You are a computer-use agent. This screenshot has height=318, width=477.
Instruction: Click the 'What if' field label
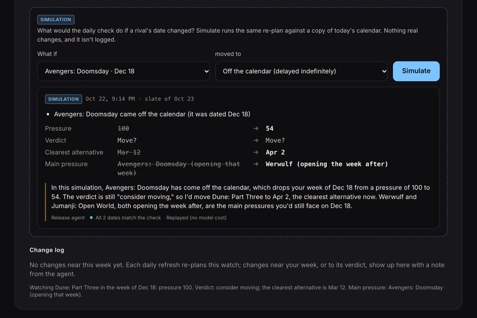[x=47, y=54]
